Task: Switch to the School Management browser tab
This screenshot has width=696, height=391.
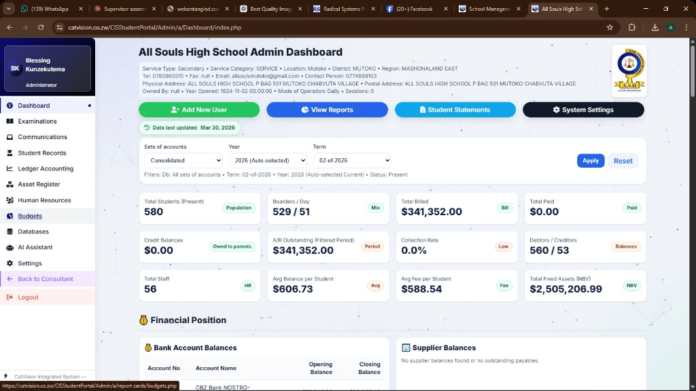Action: click(489, 9)
